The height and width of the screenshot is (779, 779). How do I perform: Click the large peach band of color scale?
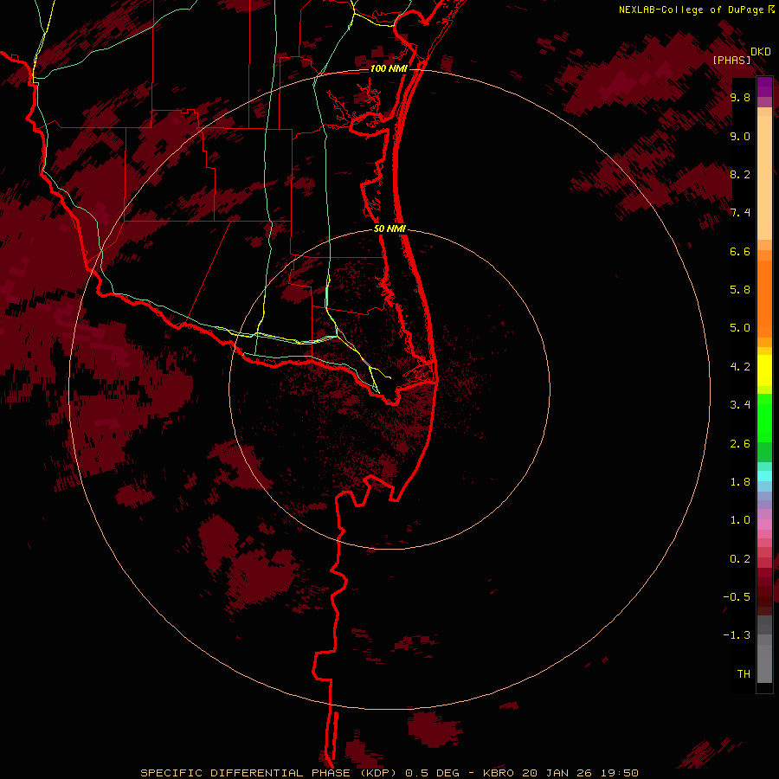pos(764,177)
